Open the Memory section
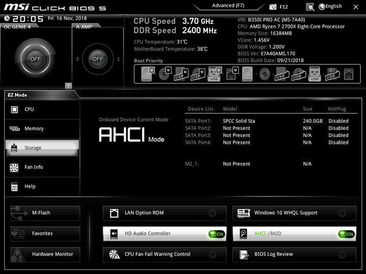Image resolution: width=366 pixels, height=274 pixels. 42,128
